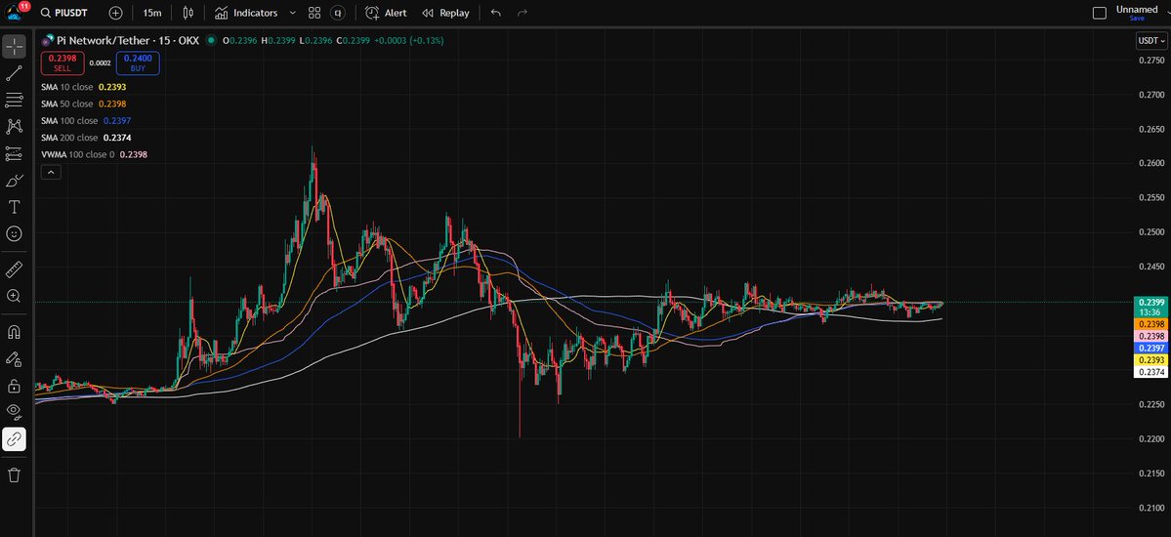This screenshot has width=1171, height=537.
Task: Open the user profile avatar menu
Action: 16,13
